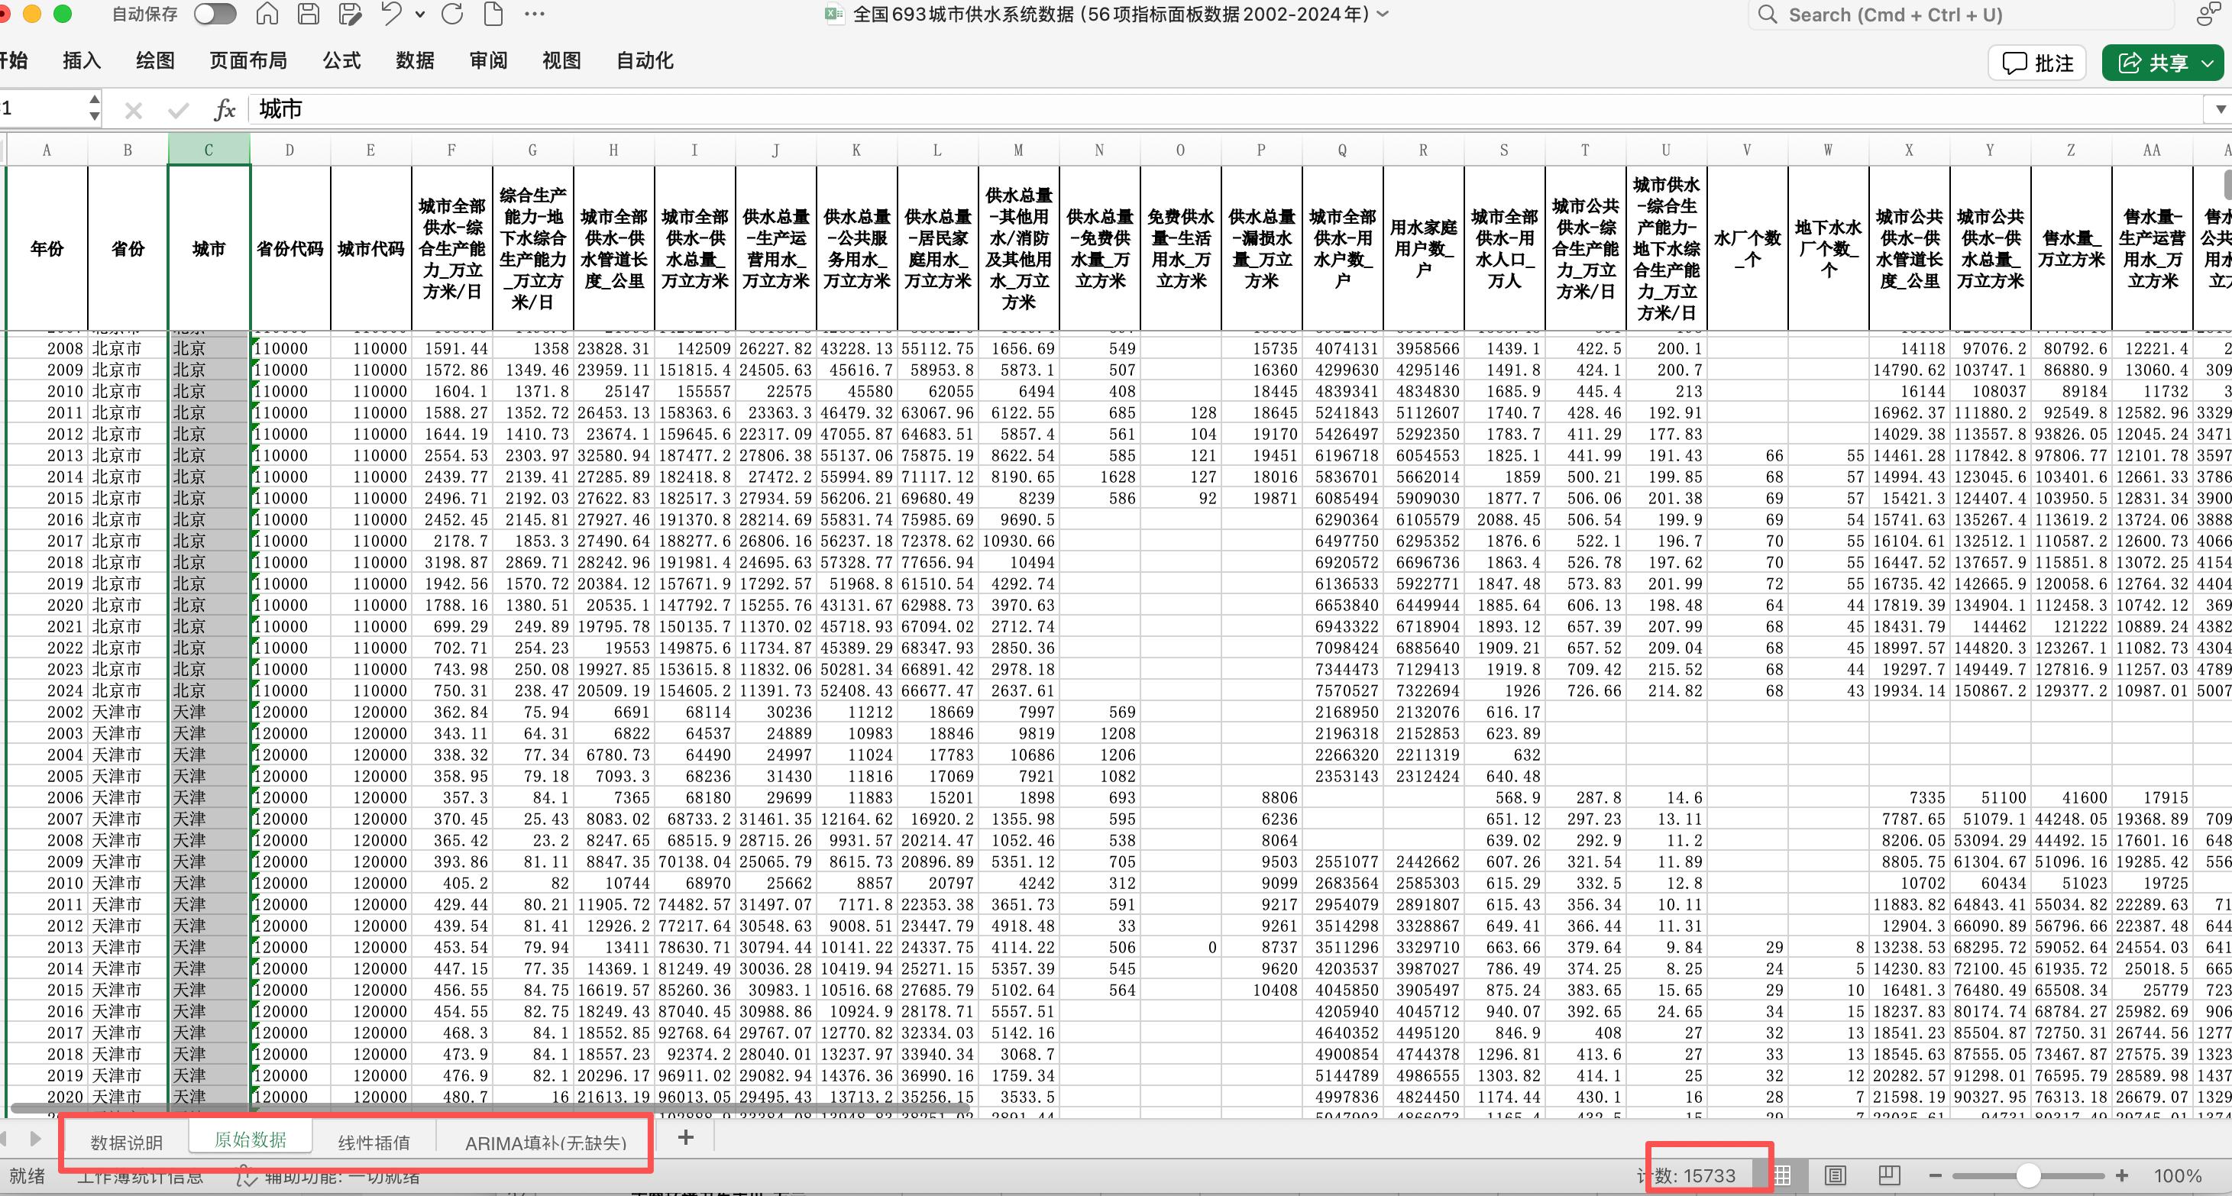Expand the workbook title dropdown chevron
The height and width of the screenshot is (1196, 2232).
pos(1384,14)
